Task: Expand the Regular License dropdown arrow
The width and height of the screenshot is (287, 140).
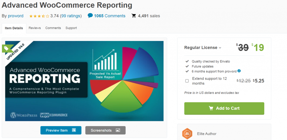Action: pos(220,48)
